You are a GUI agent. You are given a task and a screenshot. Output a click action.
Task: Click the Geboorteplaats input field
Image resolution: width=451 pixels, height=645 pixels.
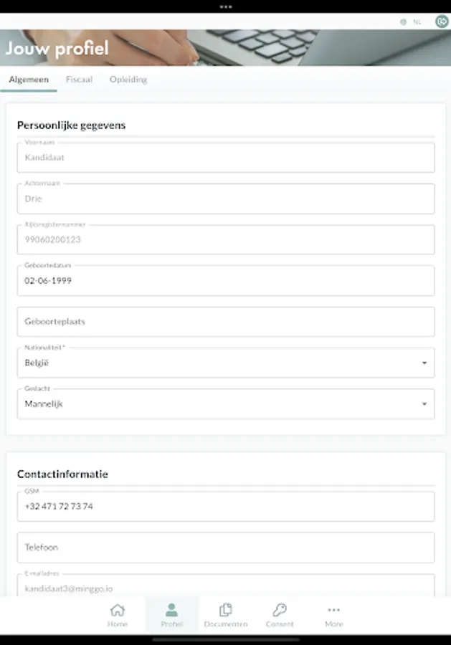click(x=226, y=322)
